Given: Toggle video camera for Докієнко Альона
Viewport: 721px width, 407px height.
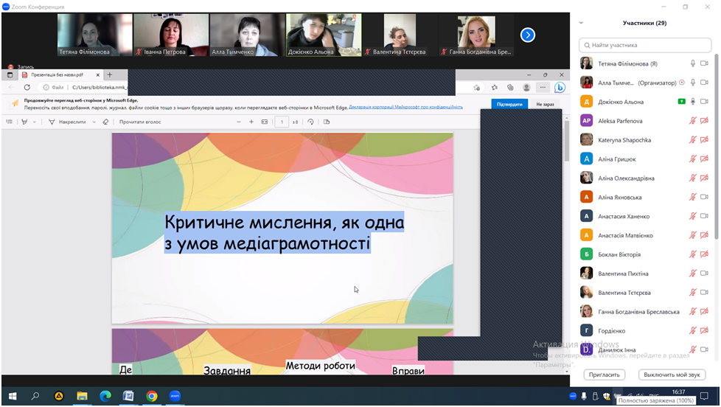Looking at the screenshot, I should tap(704, 102).
